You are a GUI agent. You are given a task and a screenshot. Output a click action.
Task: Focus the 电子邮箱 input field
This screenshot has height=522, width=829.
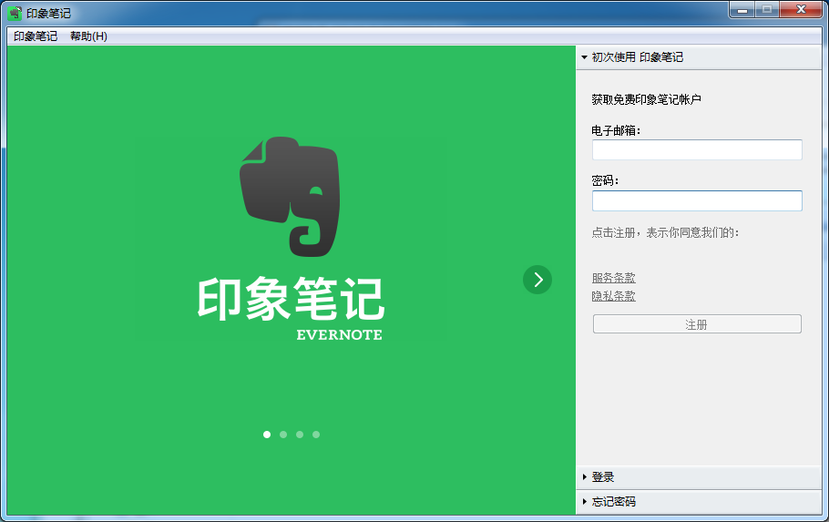(697, 150)
